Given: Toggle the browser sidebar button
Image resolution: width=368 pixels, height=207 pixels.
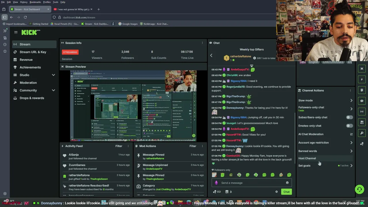Looking at the screenshot, I should pyautogui.click(x=4, y=17).
